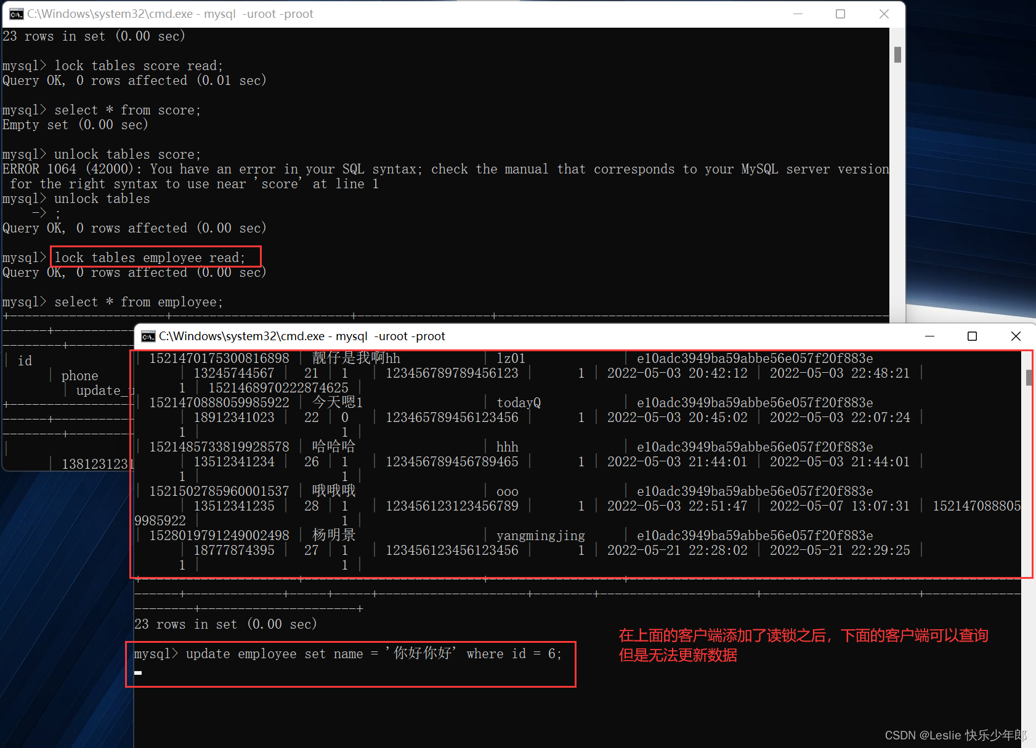The height and width of the screenshot is (748, 1036).
Task: Click the 'unlock tables' command in the back window
Action: click(102, 199)
